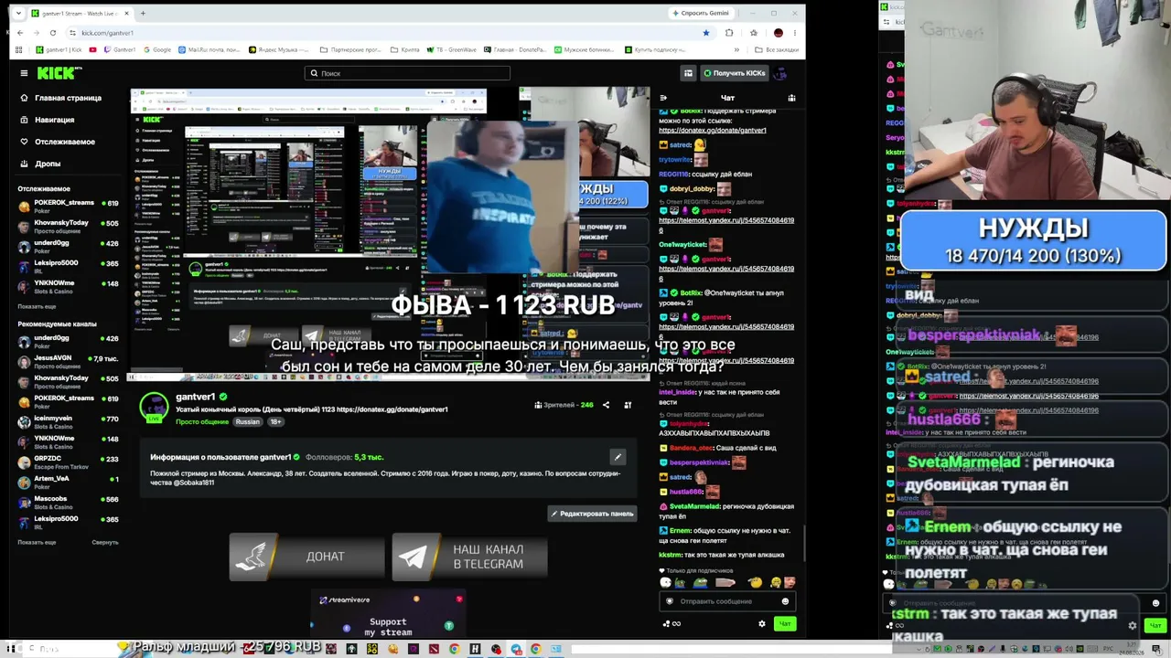Open the НАШ КАНАЛ В TELEGRAM banner
1171x658 pixels.
[x=469, y=557]
